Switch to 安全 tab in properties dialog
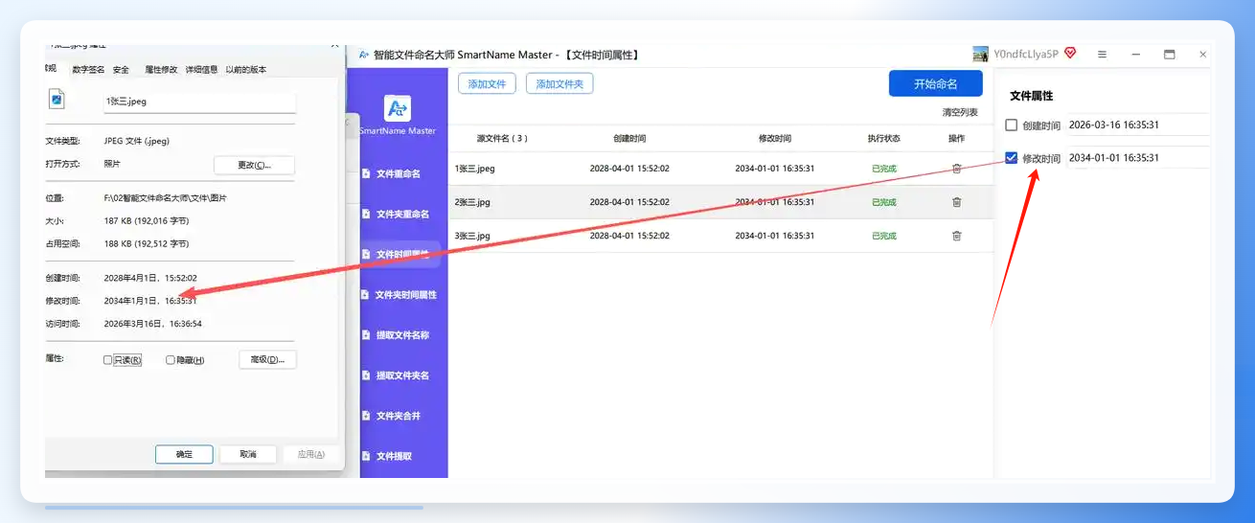Viewport: 1255px width, 523px height. coord(121,69)
